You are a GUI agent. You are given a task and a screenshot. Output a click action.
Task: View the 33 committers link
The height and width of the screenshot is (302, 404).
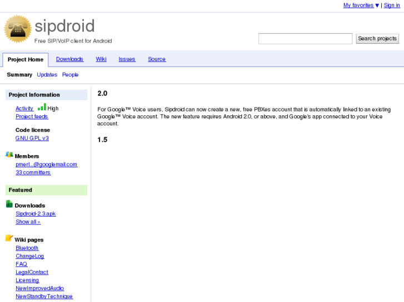[33, 172]
